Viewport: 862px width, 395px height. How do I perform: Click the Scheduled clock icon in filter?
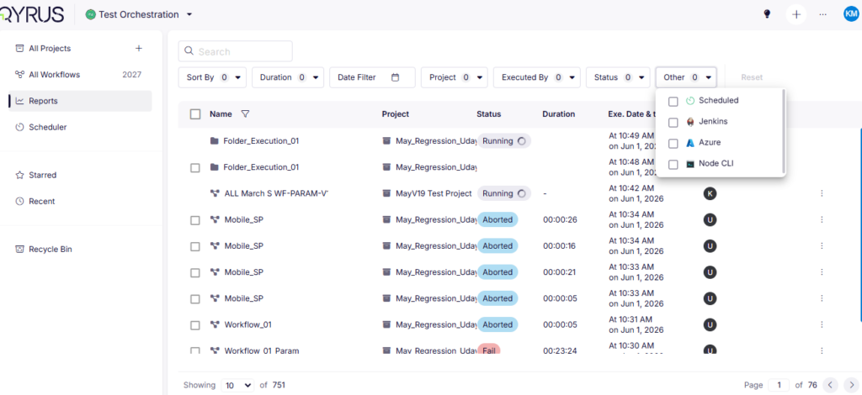tap(690, 101)
